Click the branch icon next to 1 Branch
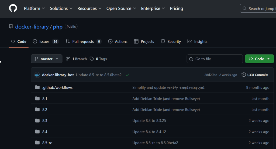276x149 pixels. point(68,59)
